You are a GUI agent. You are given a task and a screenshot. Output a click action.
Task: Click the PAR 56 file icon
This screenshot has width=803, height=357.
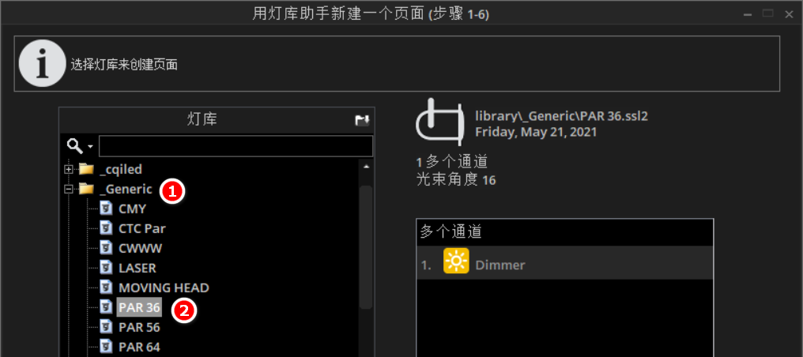(105, 326)
